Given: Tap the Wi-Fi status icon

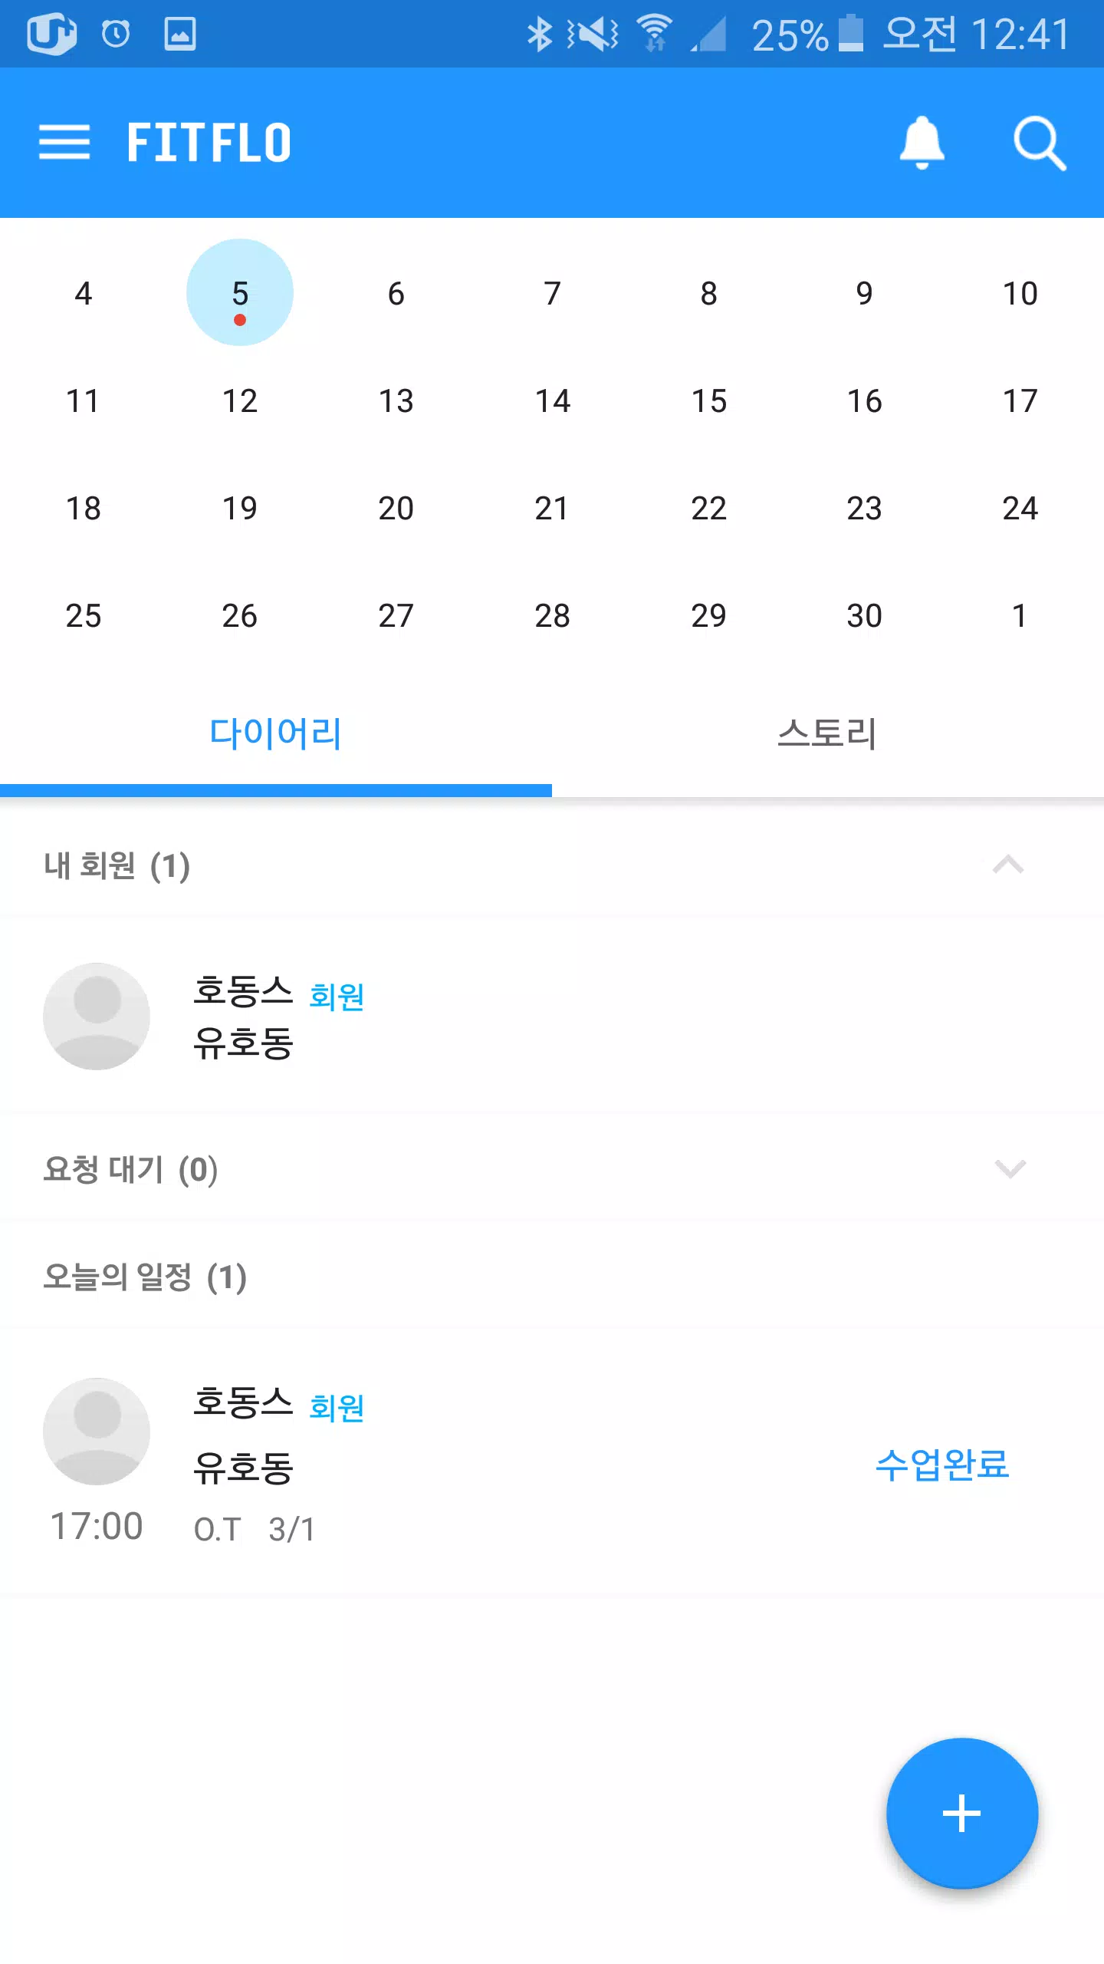Looking at the screenshot, I should coord(655,34).
